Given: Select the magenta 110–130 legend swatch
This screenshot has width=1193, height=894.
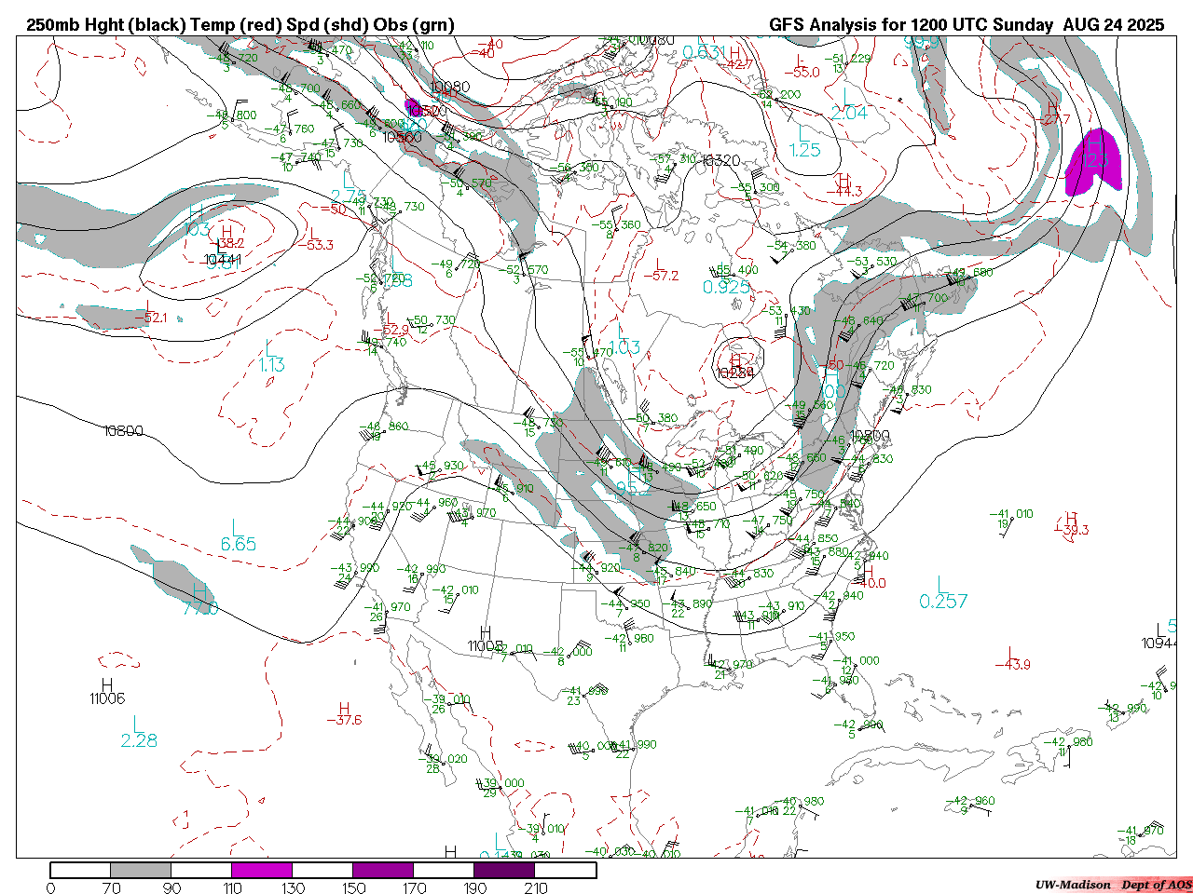Looking at the screenshot, I should click(262, 870).
